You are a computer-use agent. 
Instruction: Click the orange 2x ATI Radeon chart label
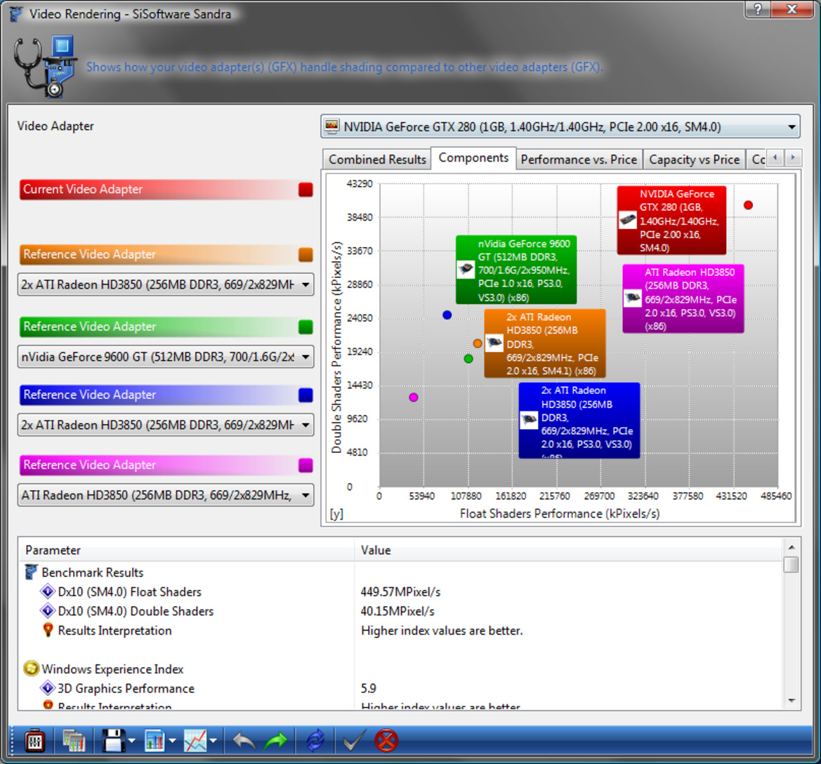[x=544, y=343]
